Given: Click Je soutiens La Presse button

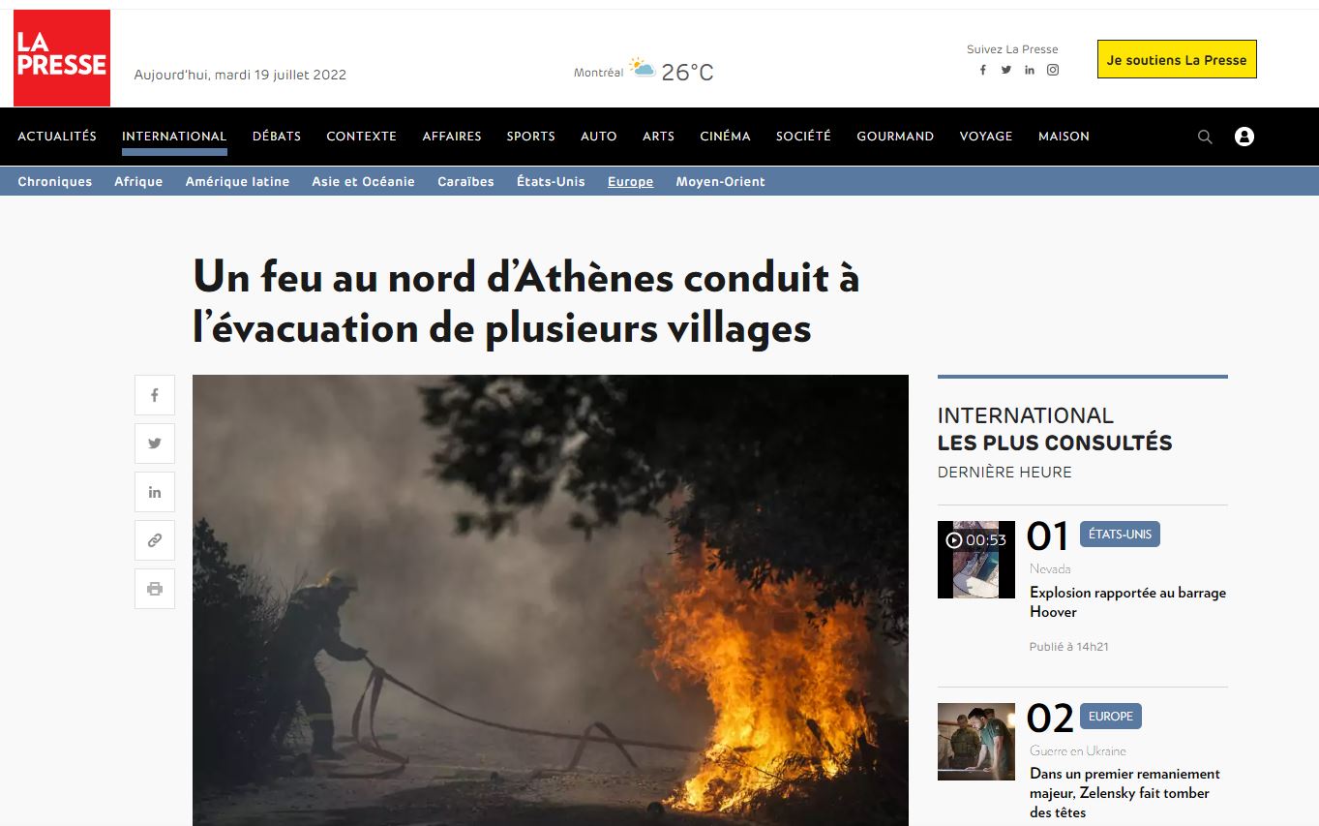Looking at the screenshot, I should 1177,59.
